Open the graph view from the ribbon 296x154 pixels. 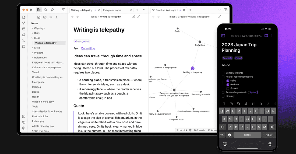click(24, 23)
